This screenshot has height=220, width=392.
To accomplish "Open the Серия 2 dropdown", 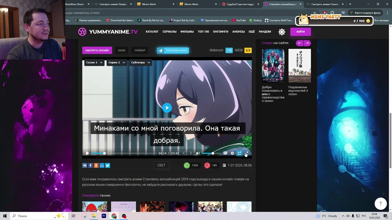I will point(117,62).
